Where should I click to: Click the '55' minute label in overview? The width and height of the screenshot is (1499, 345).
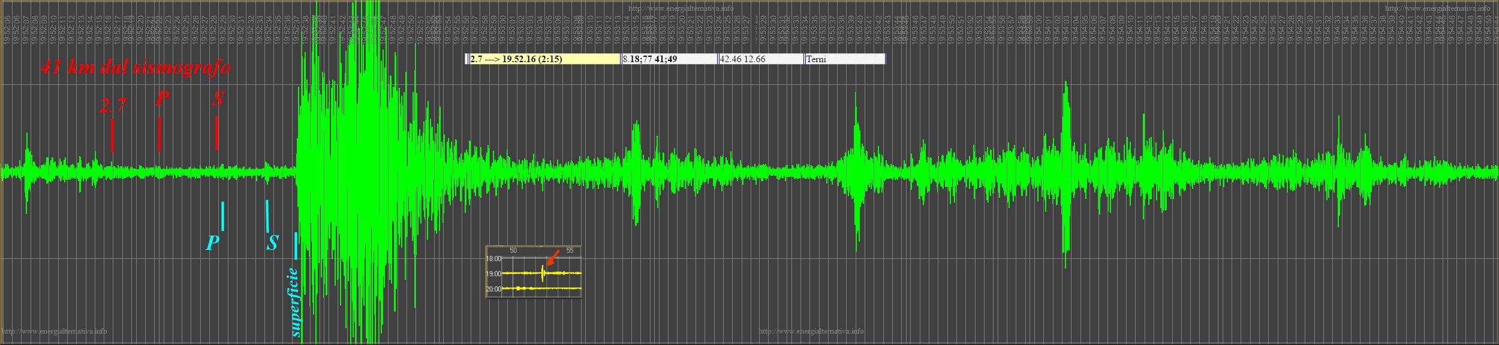pyautogui.click(x=570, y=251)
